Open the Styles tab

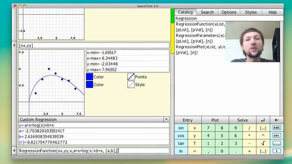(x=251, y=12)
